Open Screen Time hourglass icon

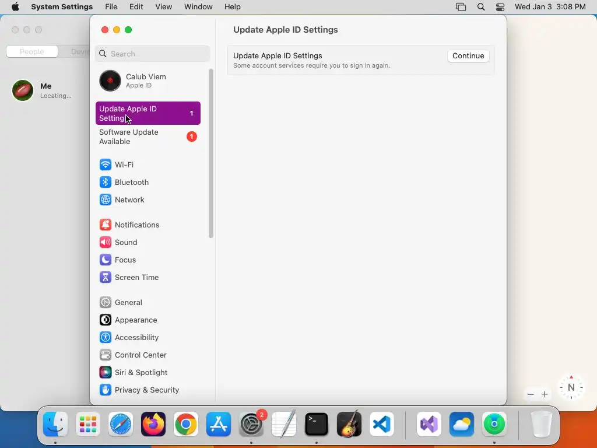106,277
